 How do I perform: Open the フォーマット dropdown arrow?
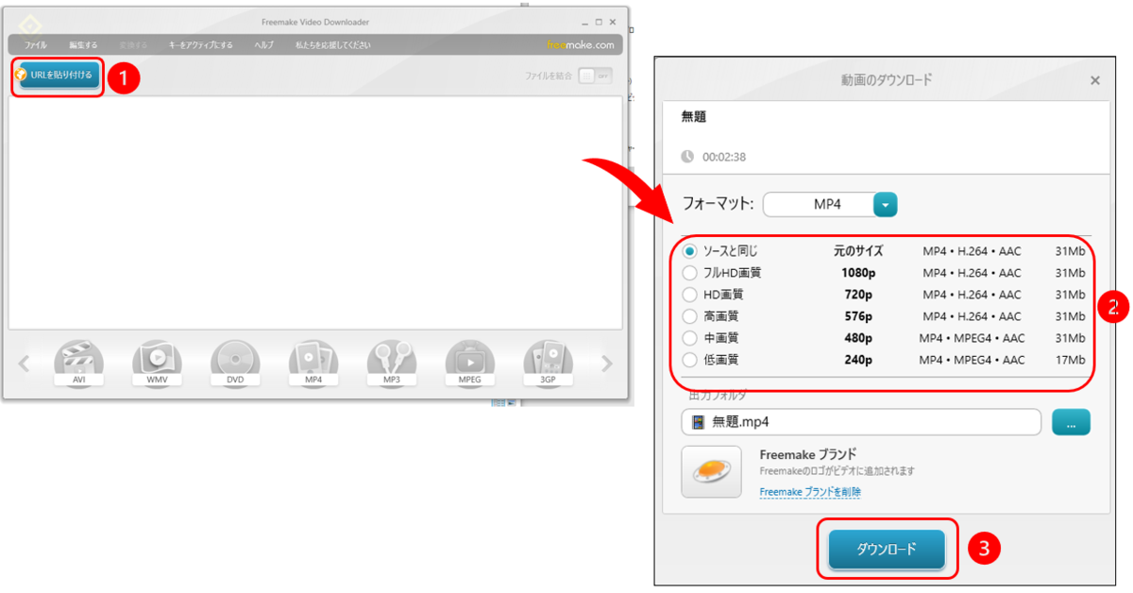(885, 204)
